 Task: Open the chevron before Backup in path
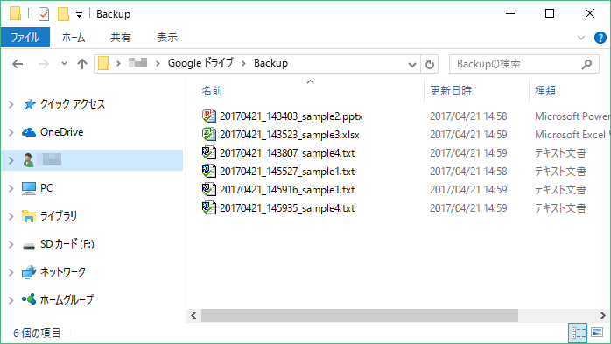[243, 64]
